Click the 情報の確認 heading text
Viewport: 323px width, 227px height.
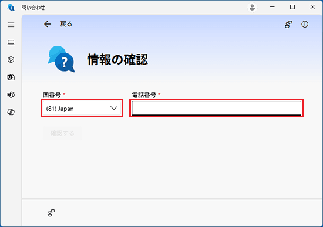pos(117,60)
